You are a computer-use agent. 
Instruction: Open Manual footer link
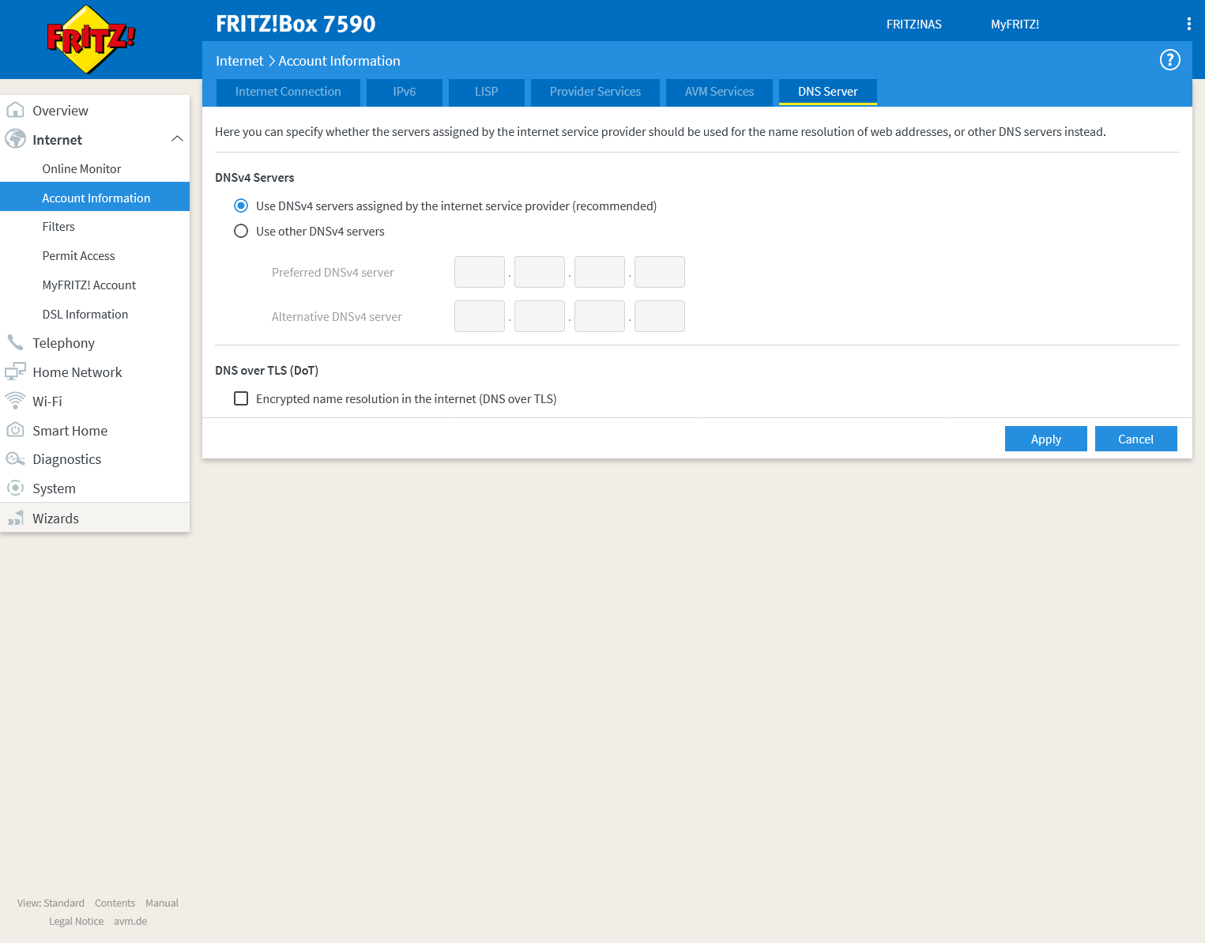162,903
